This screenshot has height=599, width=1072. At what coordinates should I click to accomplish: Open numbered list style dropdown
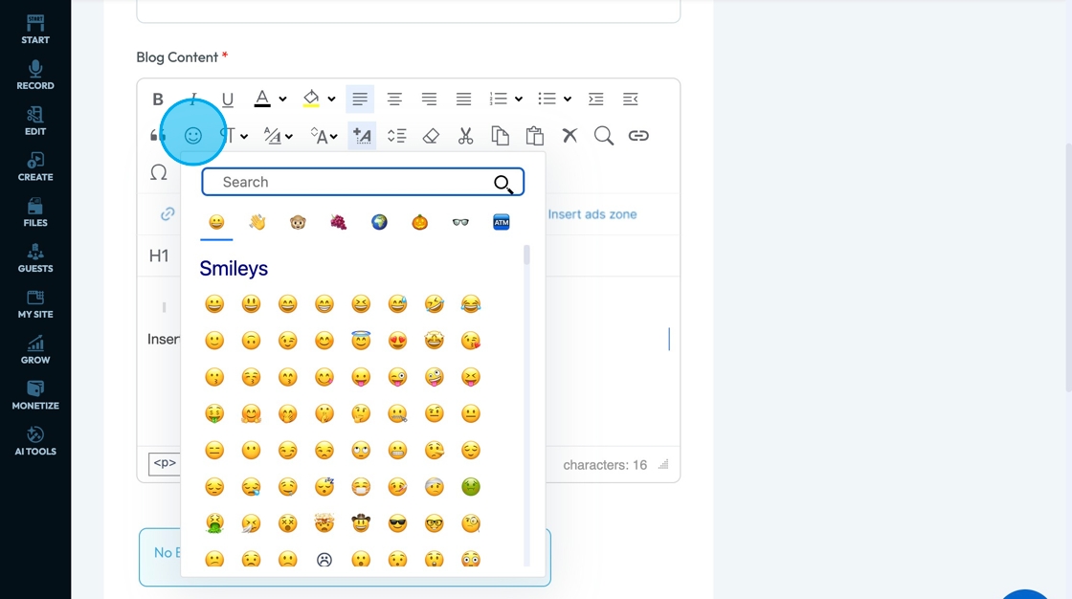click(x=519, y=100)
